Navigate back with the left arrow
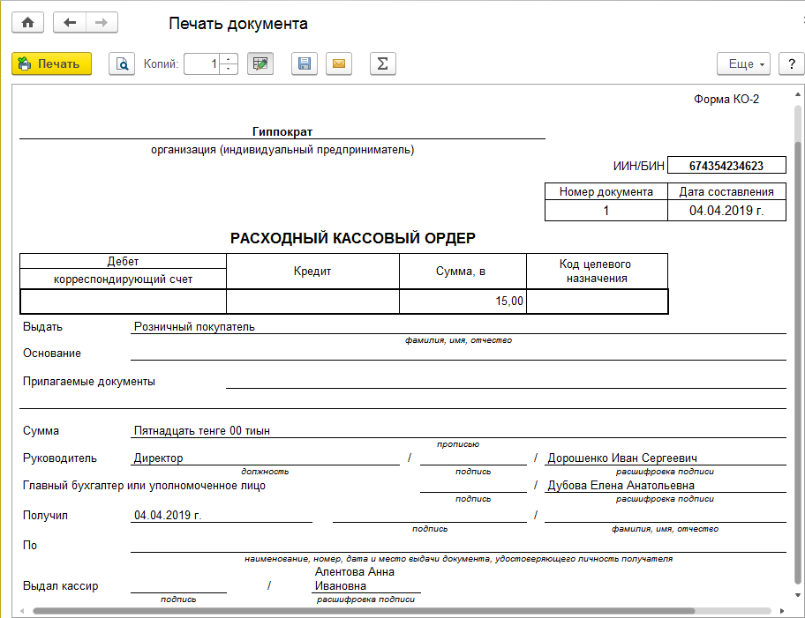 tap(70, 23)
